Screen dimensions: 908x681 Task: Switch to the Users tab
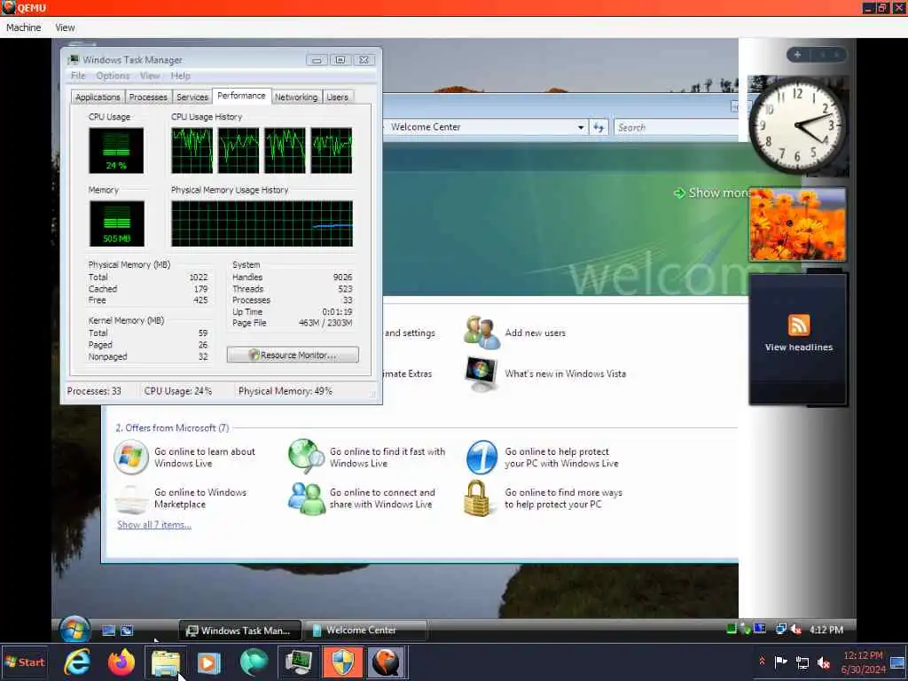338,97
